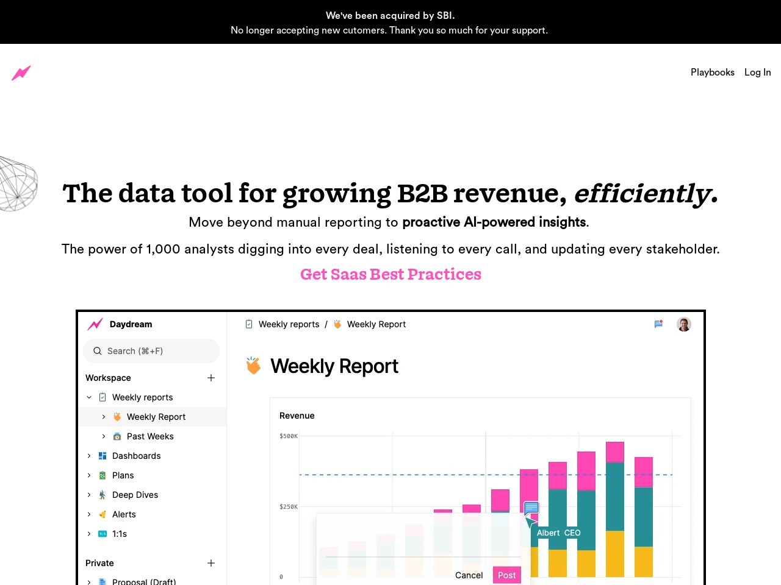Post the comment
The height and width of the screenshot is (585, 781).
point(507,575)
